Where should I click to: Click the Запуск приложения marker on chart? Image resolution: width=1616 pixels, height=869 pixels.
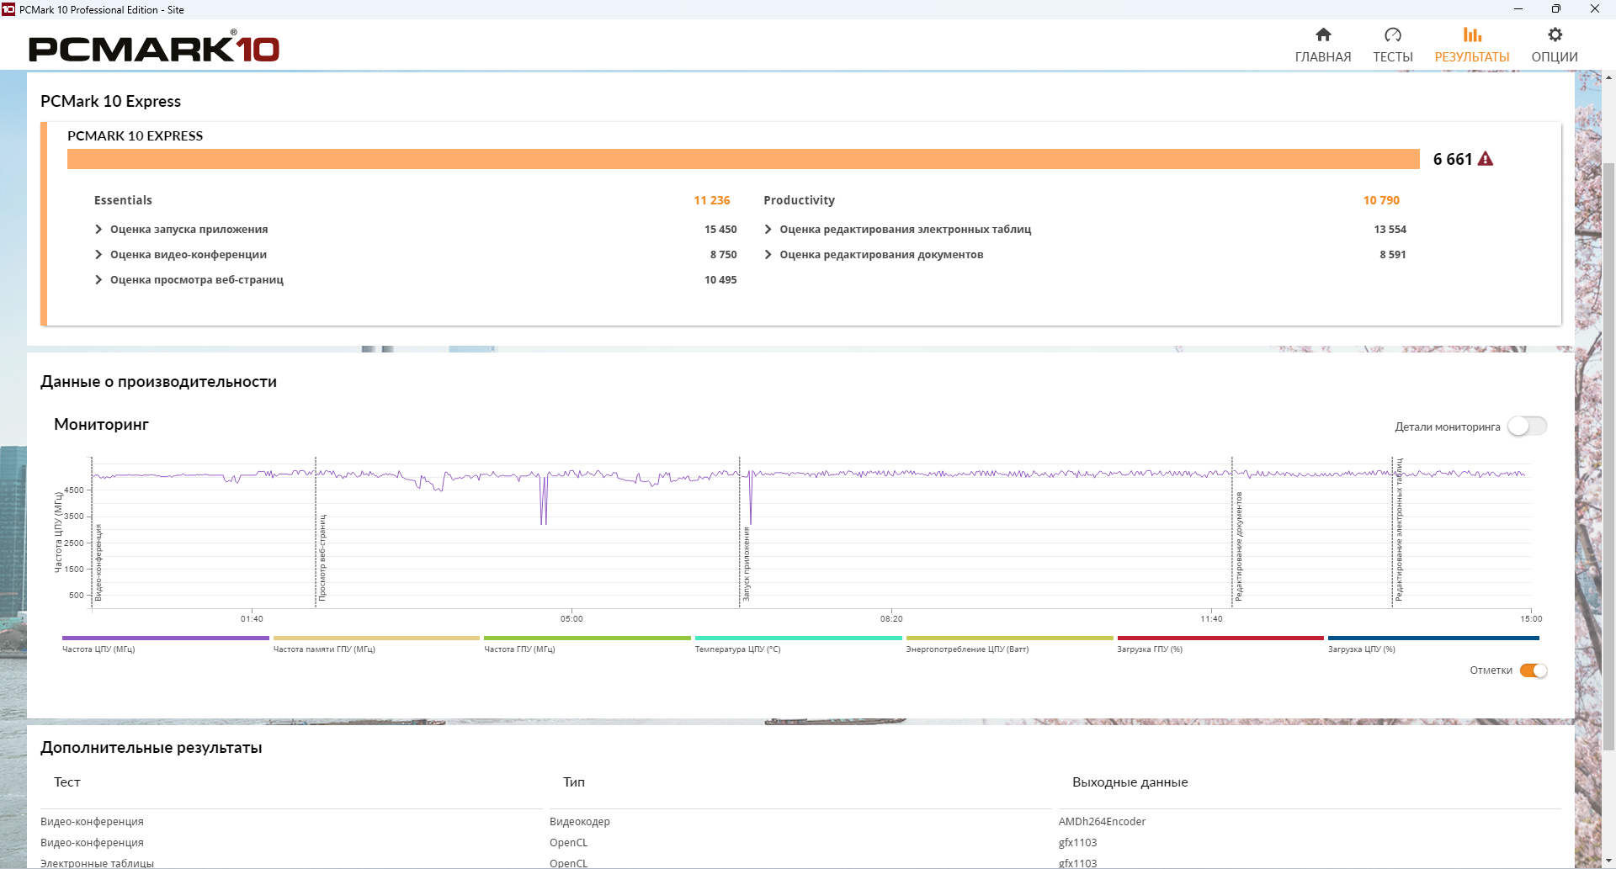(x=747, y=564)
